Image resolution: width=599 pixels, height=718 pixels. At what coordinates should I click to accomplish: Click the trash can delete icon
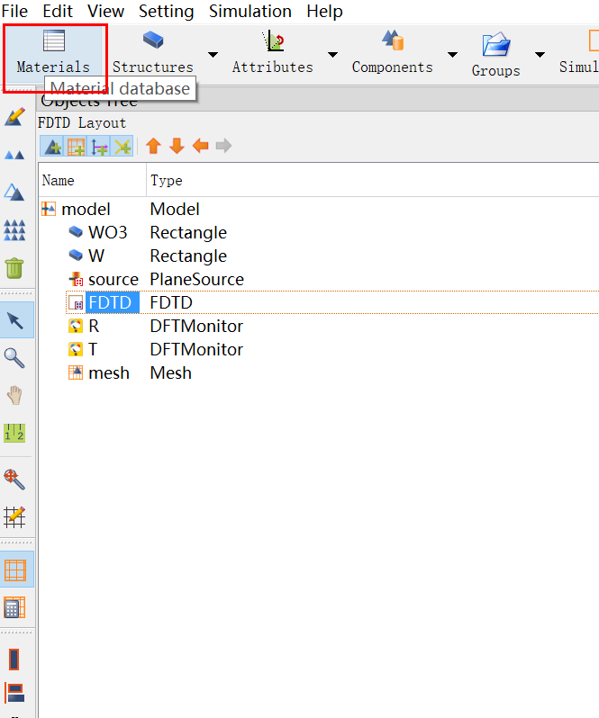click(14, 267)
